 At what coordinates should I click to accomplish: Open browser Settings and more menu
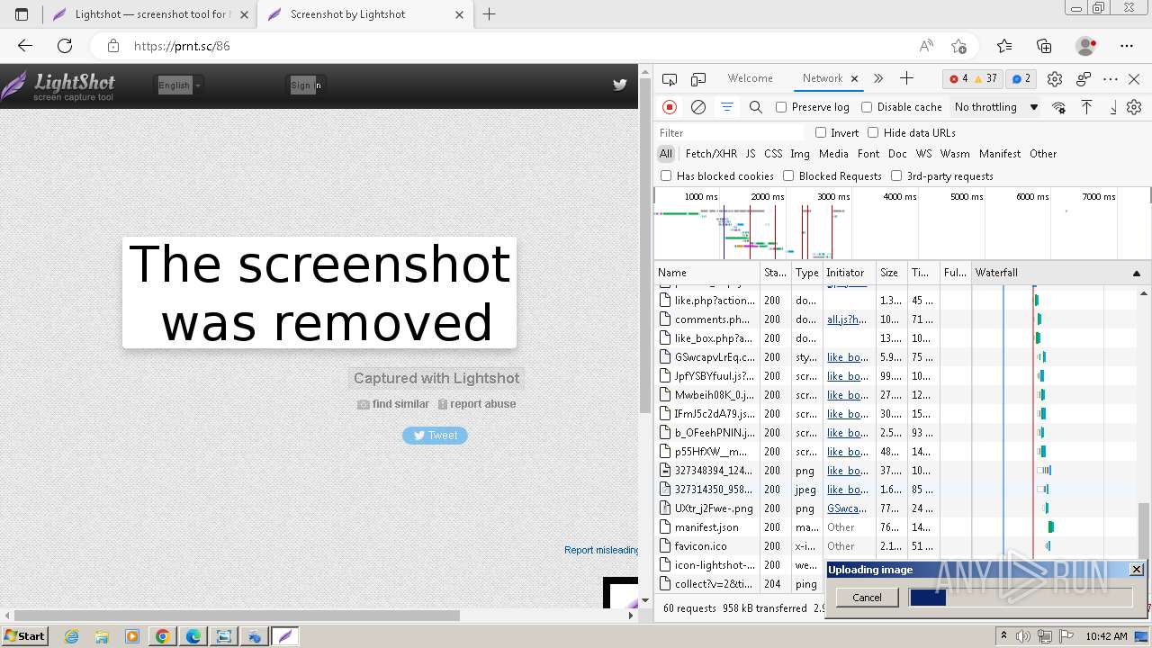point(1127,46)
